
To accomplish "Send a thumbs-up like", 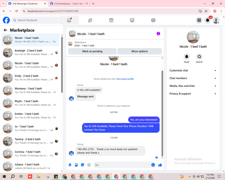I will (160, 165).
